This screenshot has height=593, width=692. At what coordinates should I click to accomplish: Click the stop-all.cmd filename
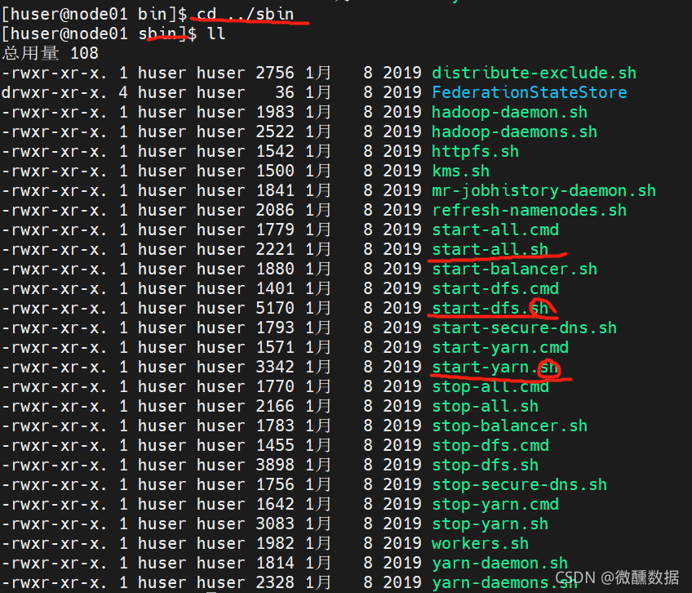490,386
